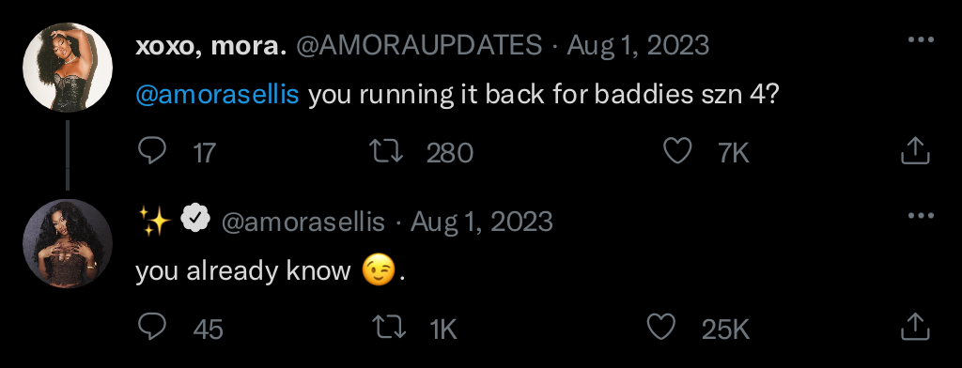Share the xoxo, mora. tweet
Screen dimensions: 962x368
(x=915, y=151)
